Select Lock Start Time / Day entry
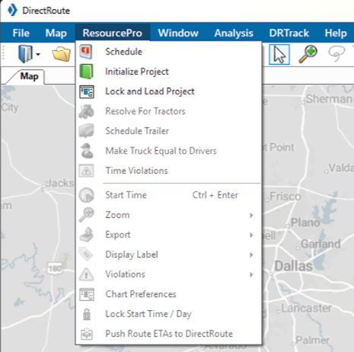Image resolution: width=354 pixels, height=352 pixels. click(x=169, y=314)
